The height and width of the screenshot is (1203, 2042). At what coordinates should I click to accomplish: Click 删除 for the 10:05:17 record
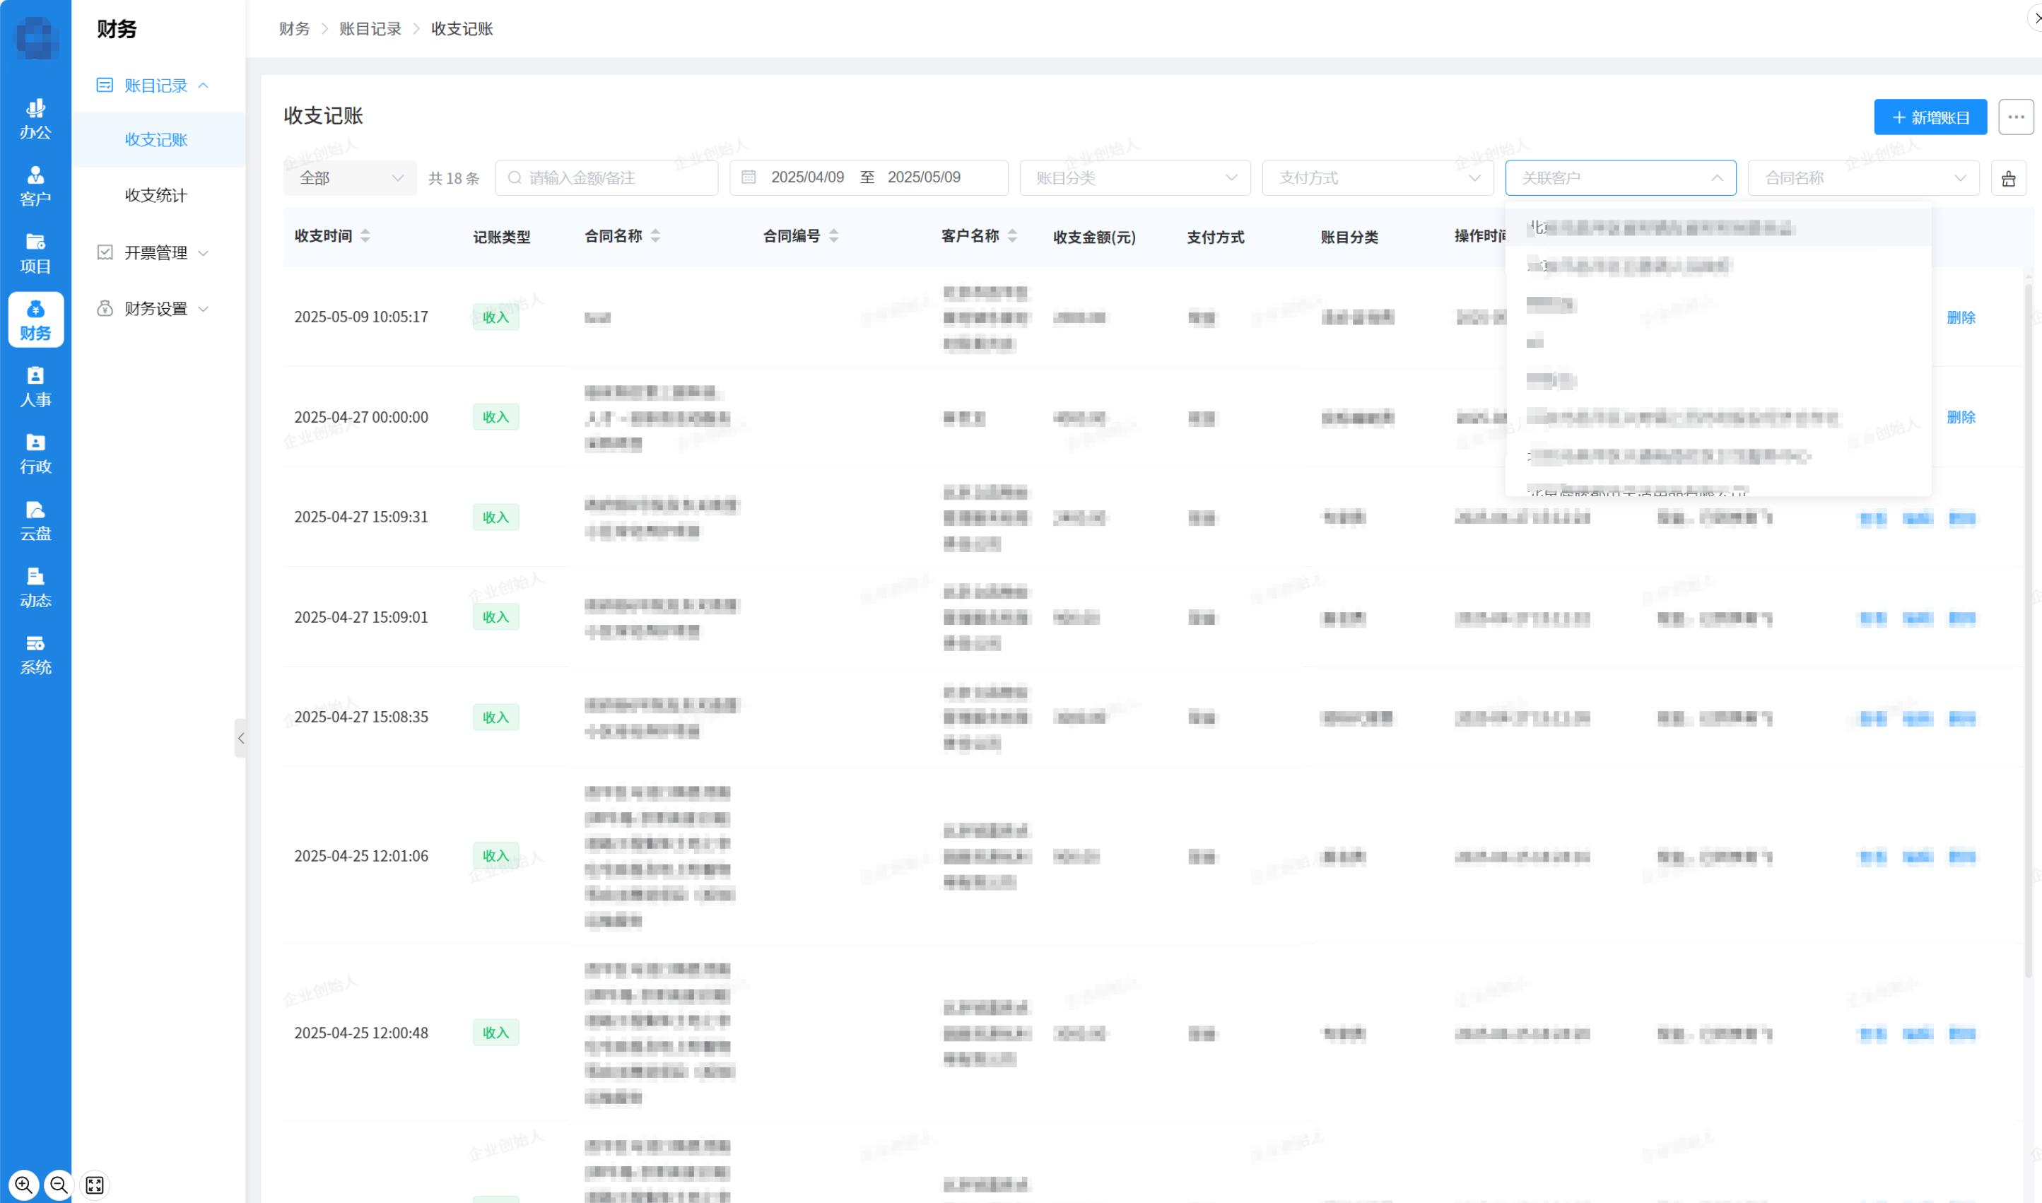pos(1961,318)
